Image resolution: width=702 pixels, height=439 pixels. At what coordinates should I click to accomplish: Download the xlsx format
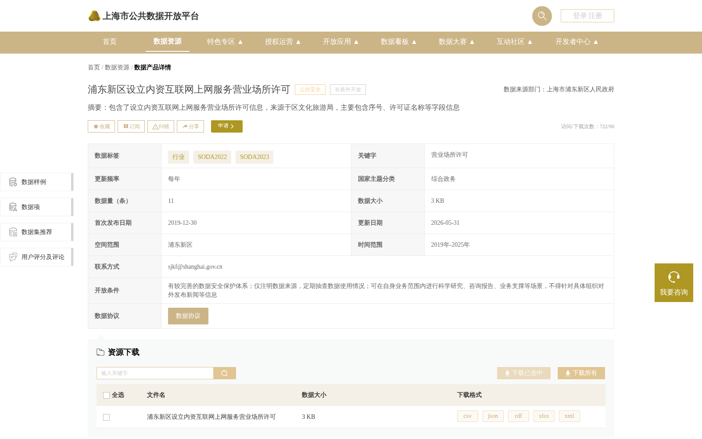pos(544,416)
